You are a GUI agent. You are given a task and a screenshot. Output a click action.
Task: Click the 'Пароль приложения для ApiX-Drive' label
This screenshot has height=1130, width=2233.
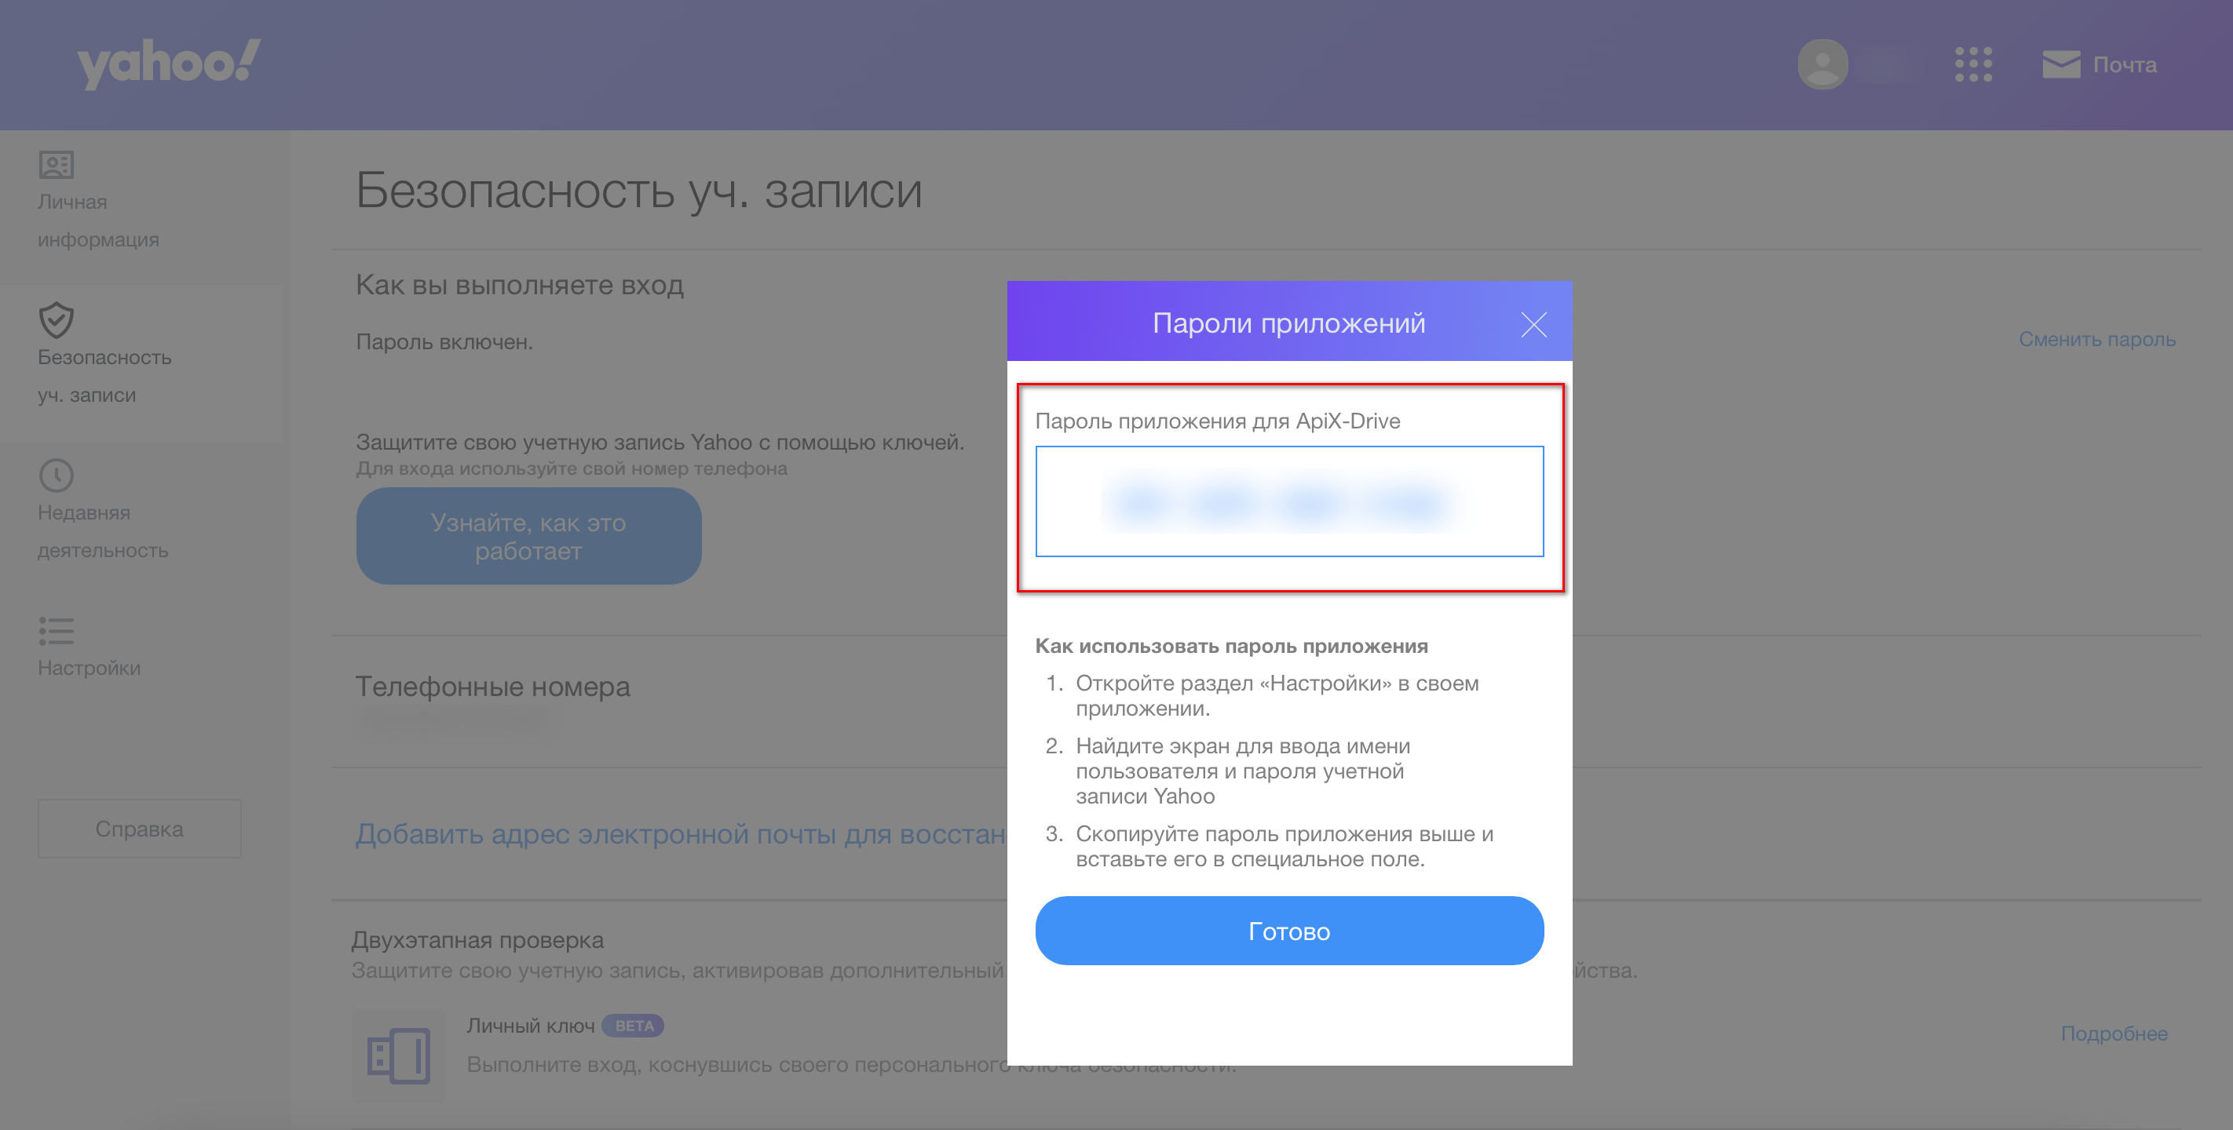click(x=1217, y=421)
